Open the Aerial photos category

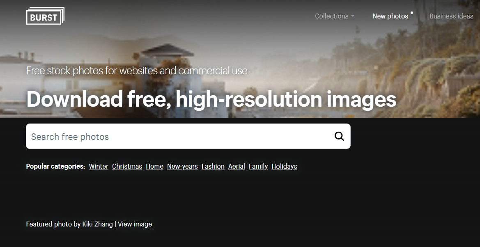click(x=237, y=166)
